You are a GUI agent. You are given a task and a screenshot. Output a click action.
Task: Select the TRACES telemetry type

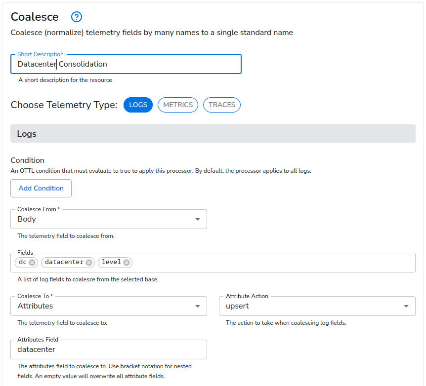coord(221,105)
